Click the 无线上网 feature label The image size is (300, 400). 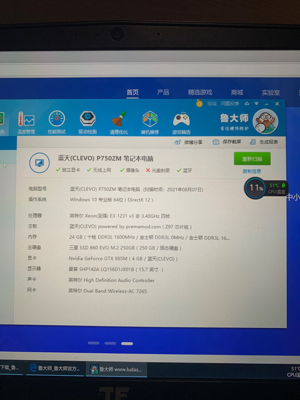coord(102,170)
